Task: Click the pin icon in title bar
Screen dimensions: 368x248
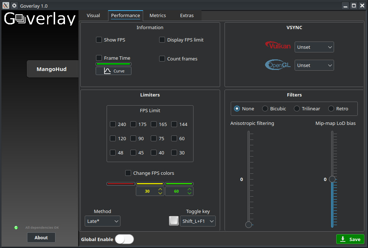Action: pyautogui.click(x=14, y=5)
